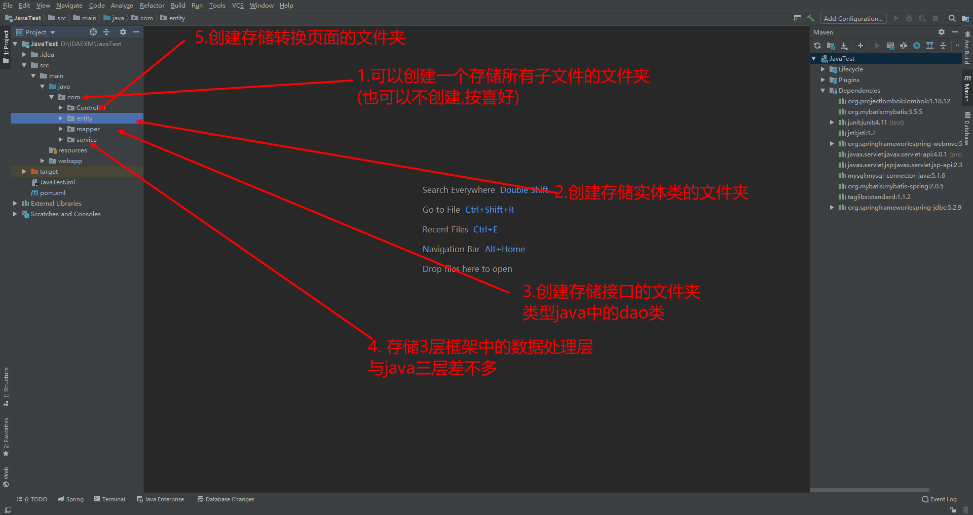
Task: Open the Database side tab
Action: point(967,128)
